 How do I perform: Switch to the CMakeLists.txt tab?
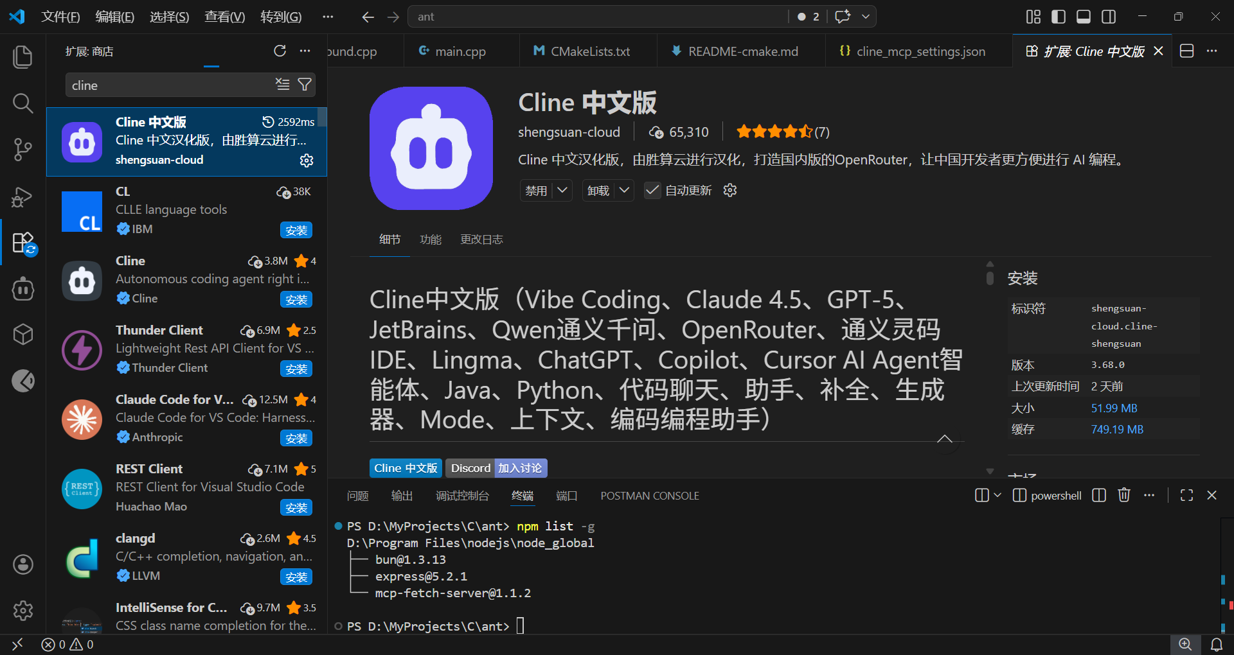589,51
